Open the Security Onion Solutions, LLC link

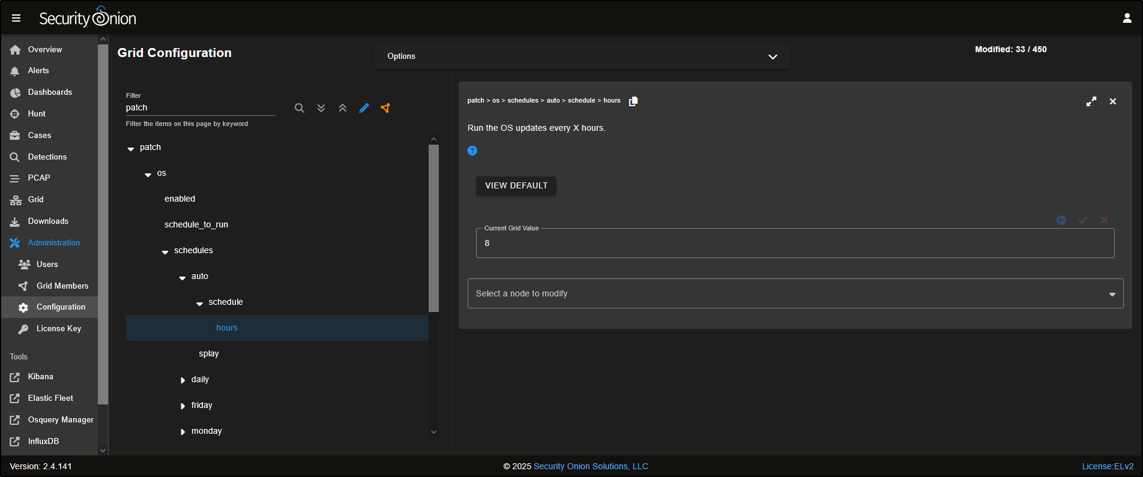coord(590,466)
